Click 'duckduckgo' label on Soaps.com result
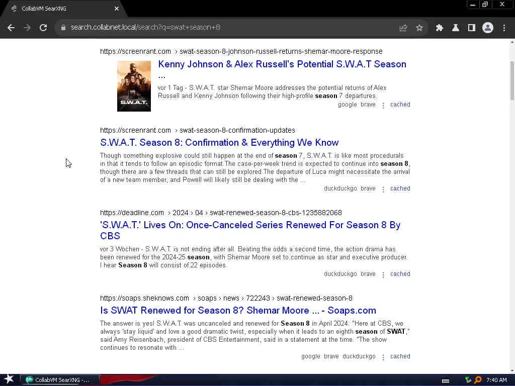The height and width of the screenshot is (386, 515). coord(359,356)
